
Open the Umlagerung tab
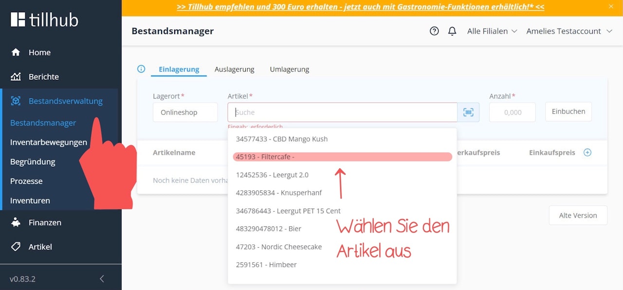click(289, 69)
